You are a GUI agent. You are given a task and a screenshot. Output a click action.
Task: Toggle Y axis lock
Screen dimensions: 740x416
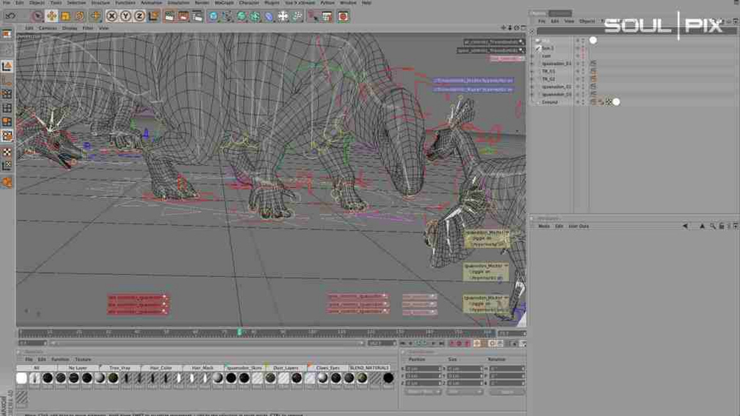(125, 16)
